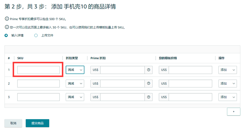Select the 输入详情 radio option

[x=6, y=35]
